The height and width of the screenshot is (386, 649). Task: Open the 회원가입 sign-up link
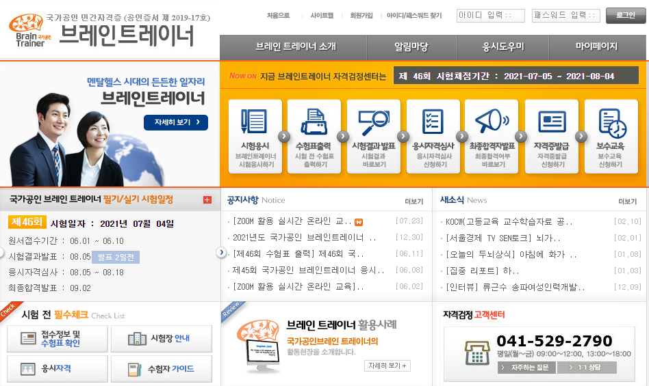click(361, 15)
